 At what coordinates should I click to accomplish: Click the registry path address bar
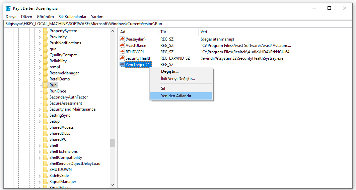177,24
